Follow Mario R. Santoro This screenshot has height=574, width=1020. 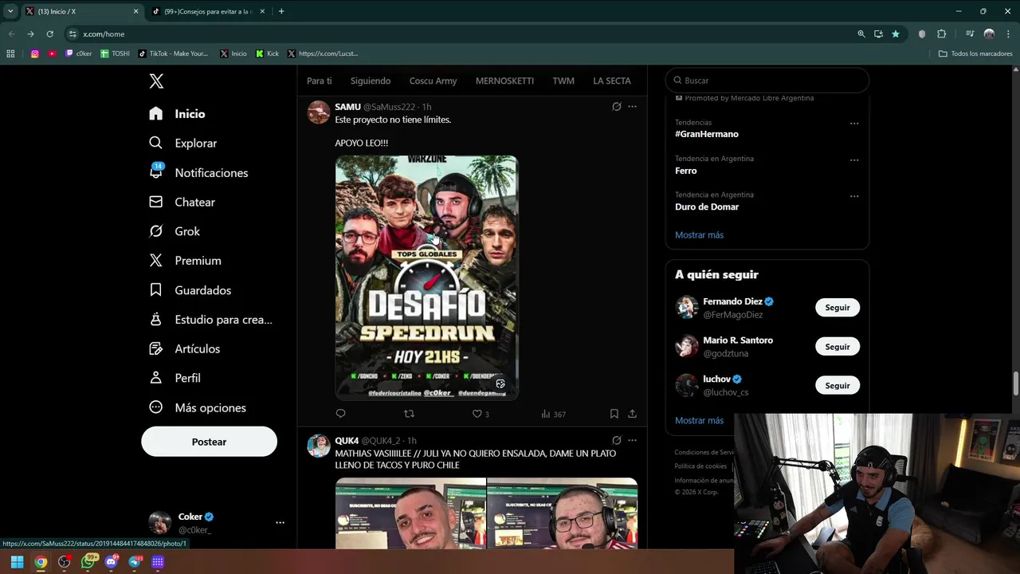click(x=838, y=347)
